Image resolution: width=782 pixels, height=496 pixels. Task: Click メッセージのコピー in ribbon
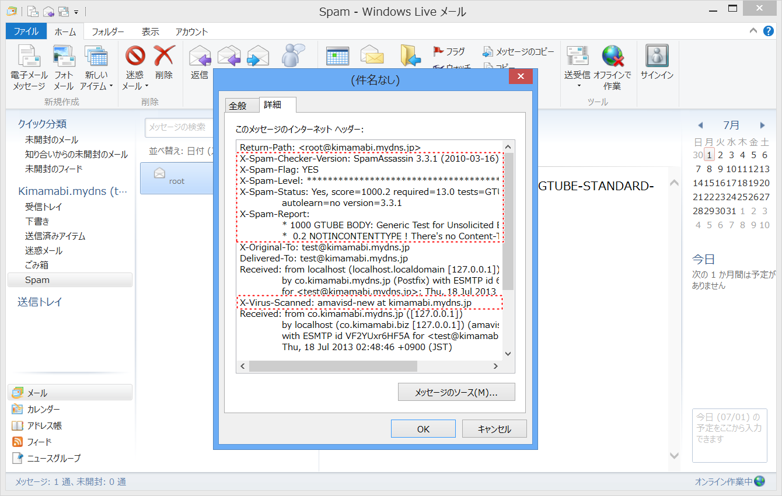click(518, 51)
